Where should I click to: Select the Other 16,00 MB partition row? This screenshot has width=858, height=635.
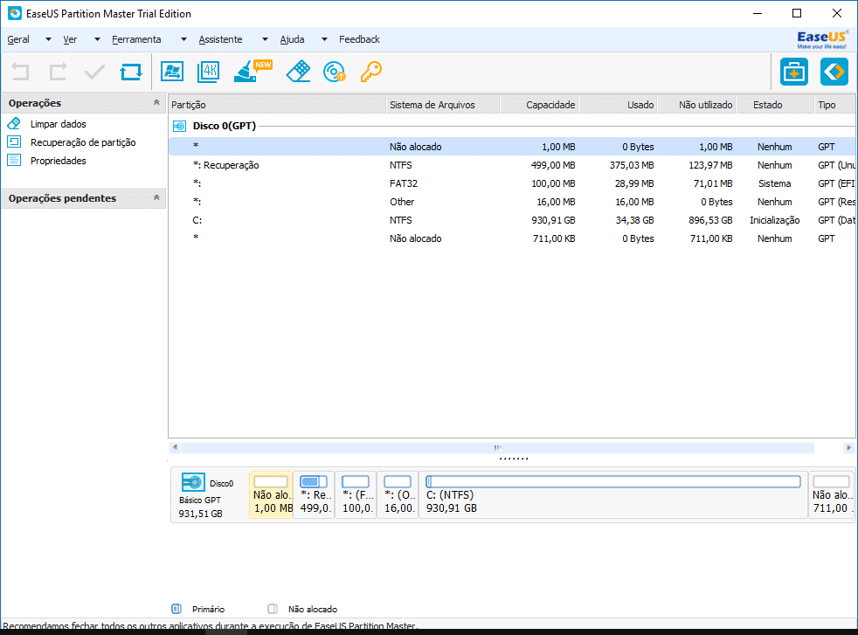click(512, 202)
